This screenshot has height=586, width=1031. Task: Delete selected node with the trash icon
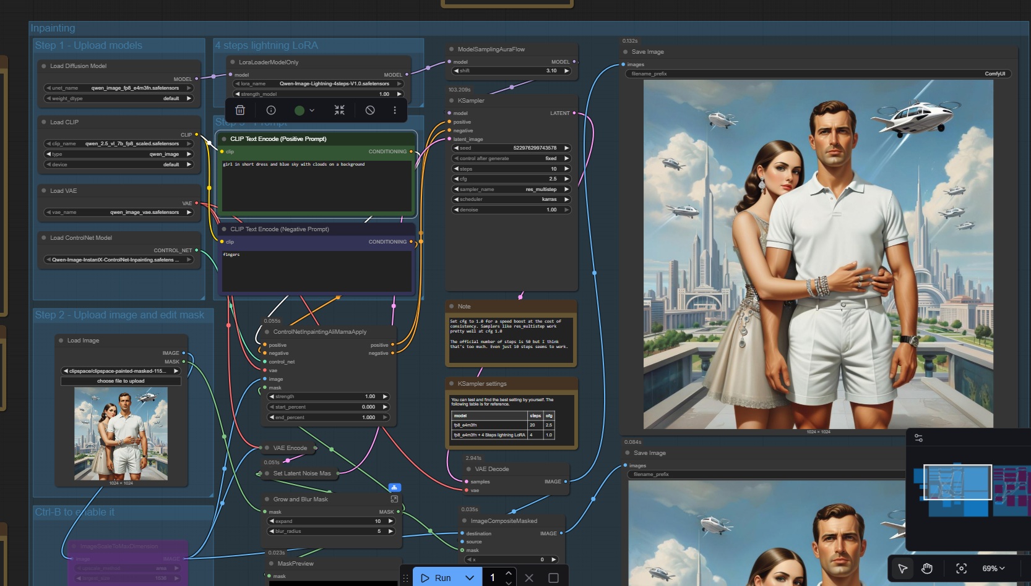point(240,110)
